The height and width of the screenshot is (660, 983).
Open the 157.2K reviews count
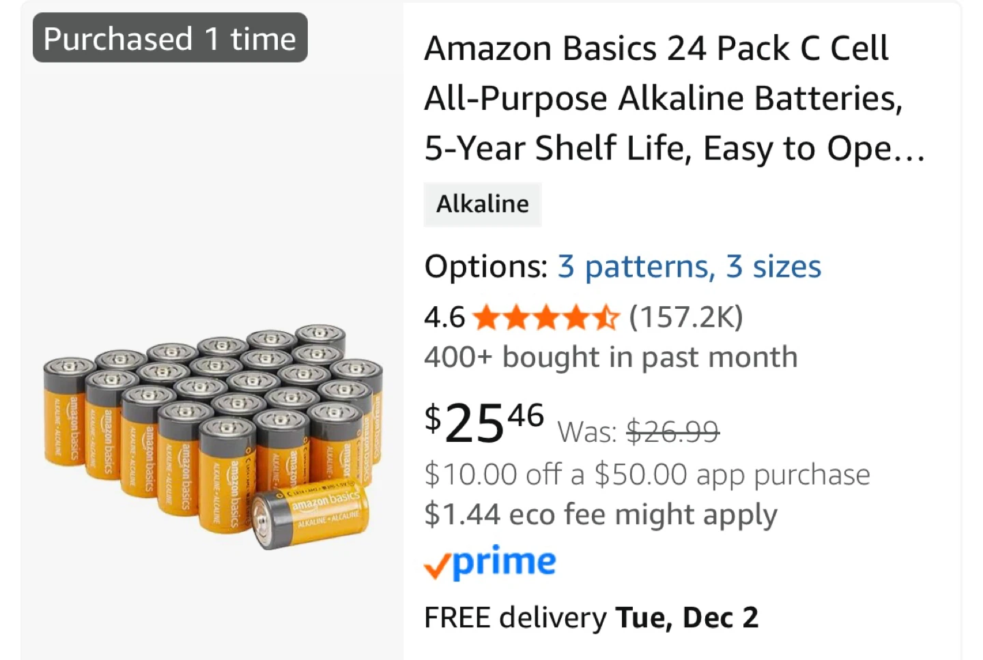[x=685, y=318]
